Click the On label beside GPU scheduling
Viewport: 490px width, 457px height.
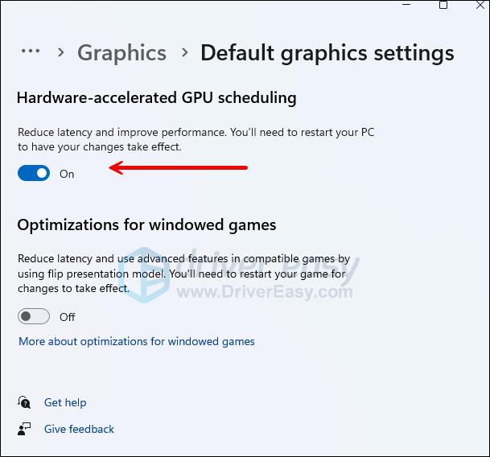pyautogui.click(x=67, y=174)
